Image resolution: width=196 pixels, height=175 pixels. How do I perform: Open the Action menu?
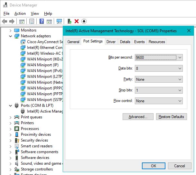[x=20, y=14]
